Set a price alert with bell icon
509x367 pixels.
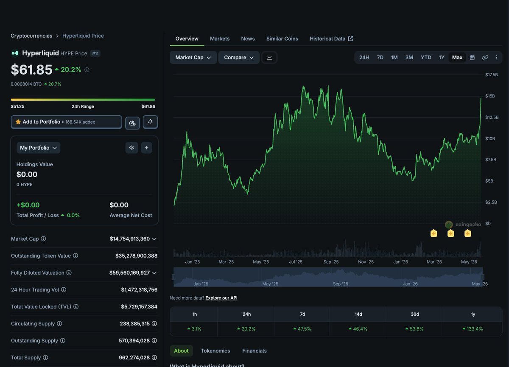tap(150, 122)
